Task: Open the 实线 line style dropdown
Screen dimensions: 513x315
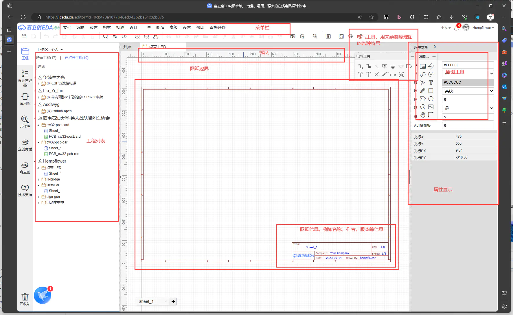Action: point(468,91)
